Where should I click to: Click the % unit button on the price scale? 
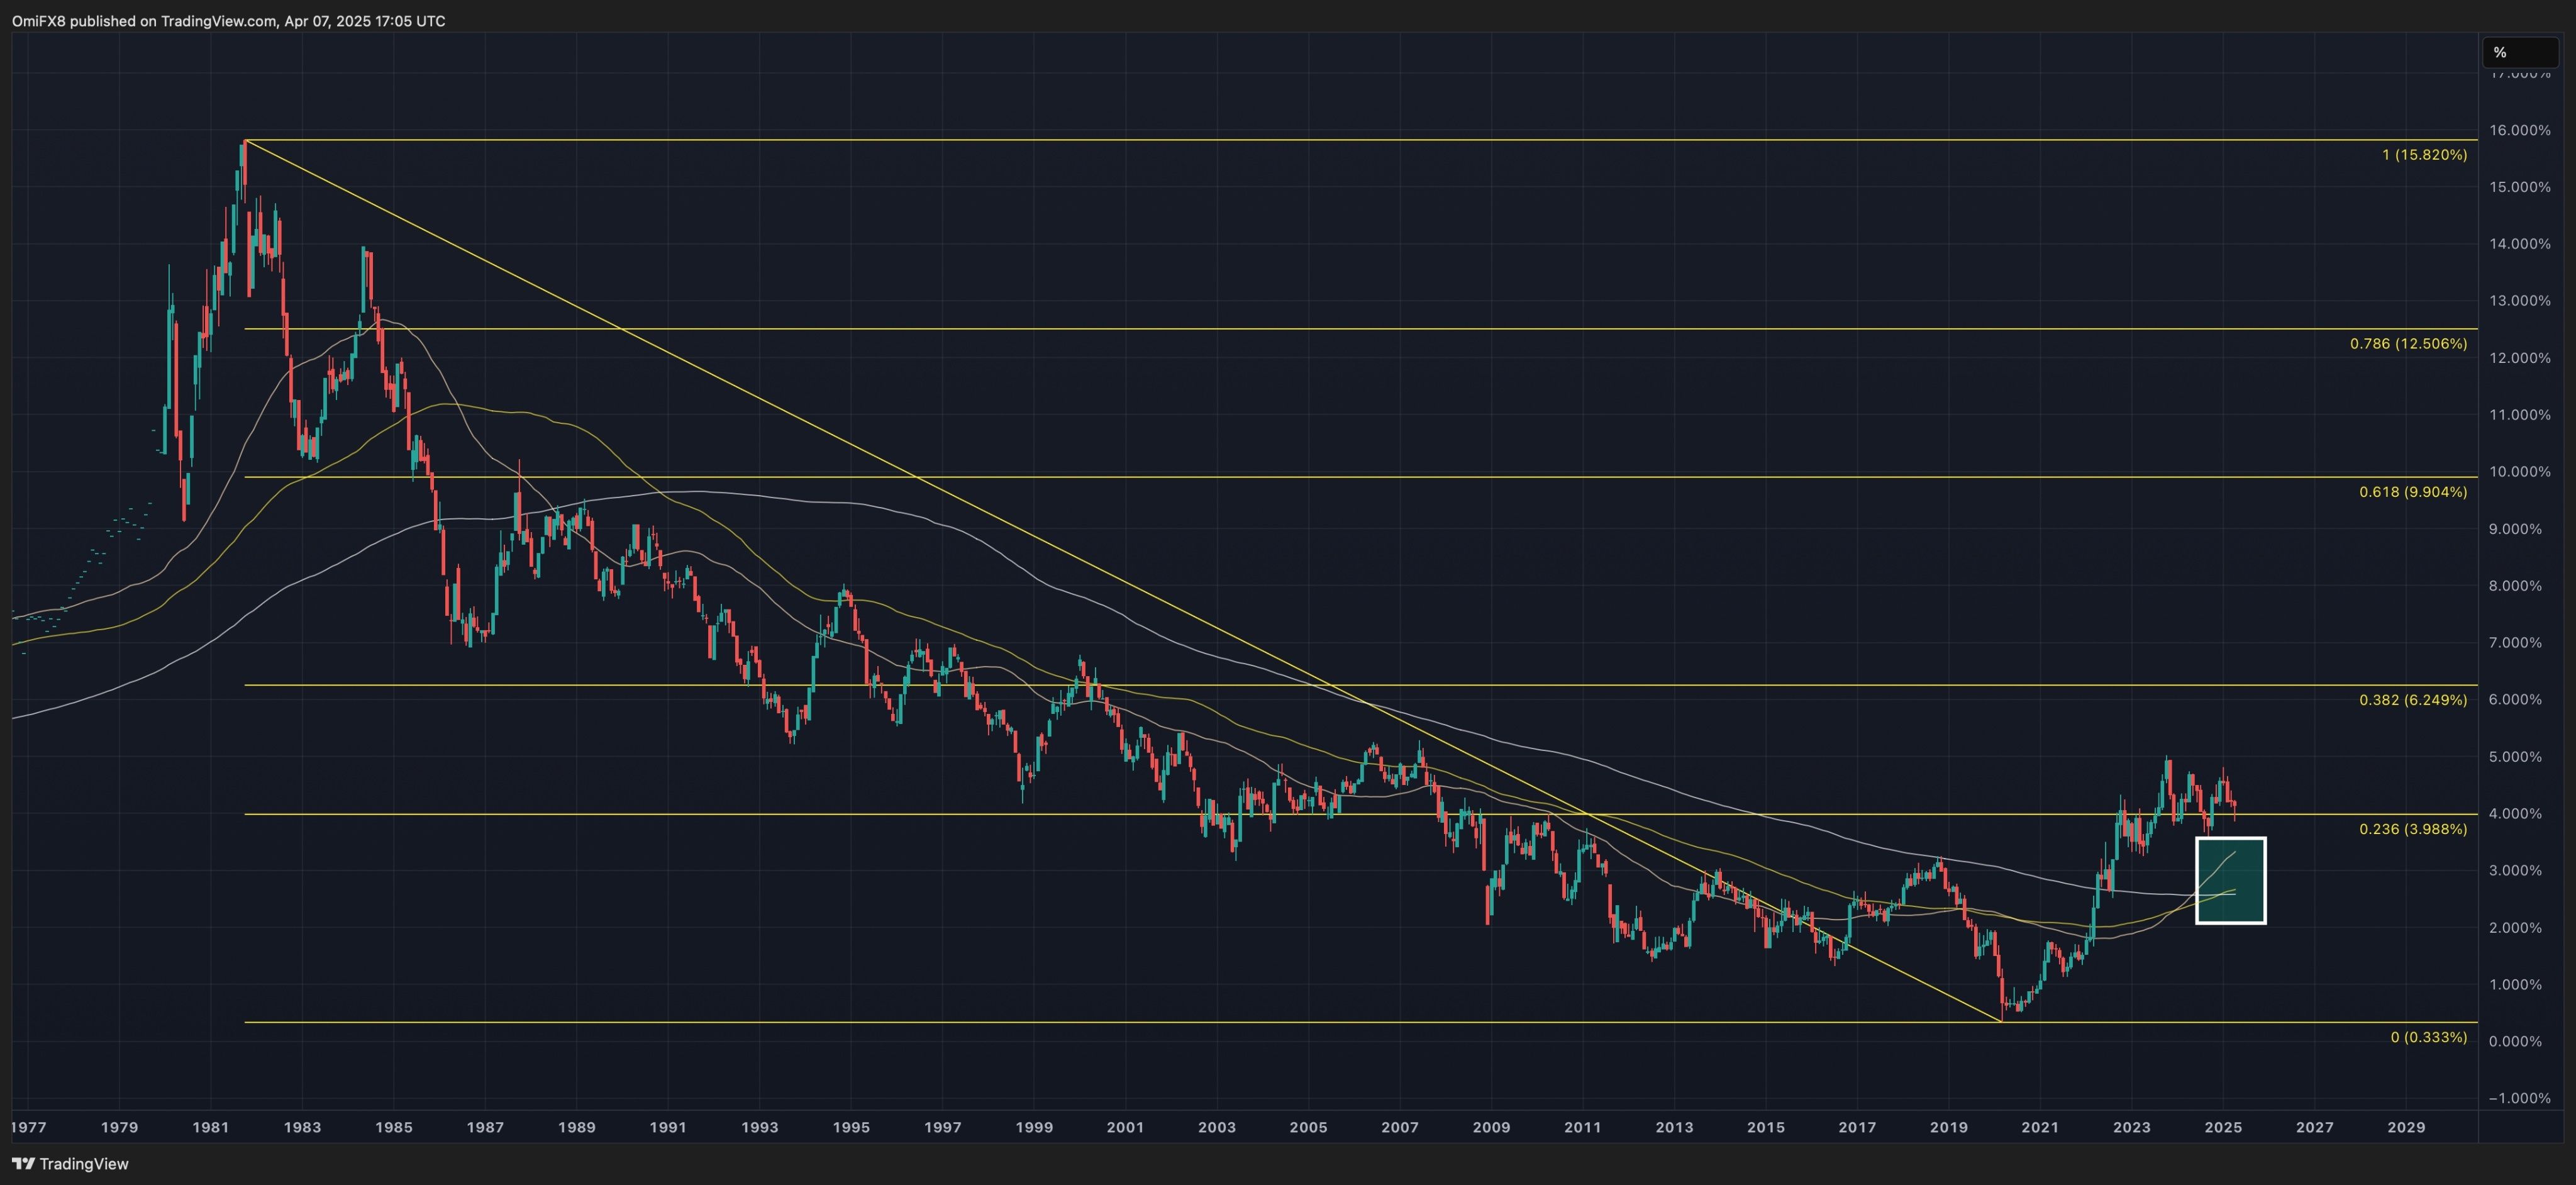2500,52
